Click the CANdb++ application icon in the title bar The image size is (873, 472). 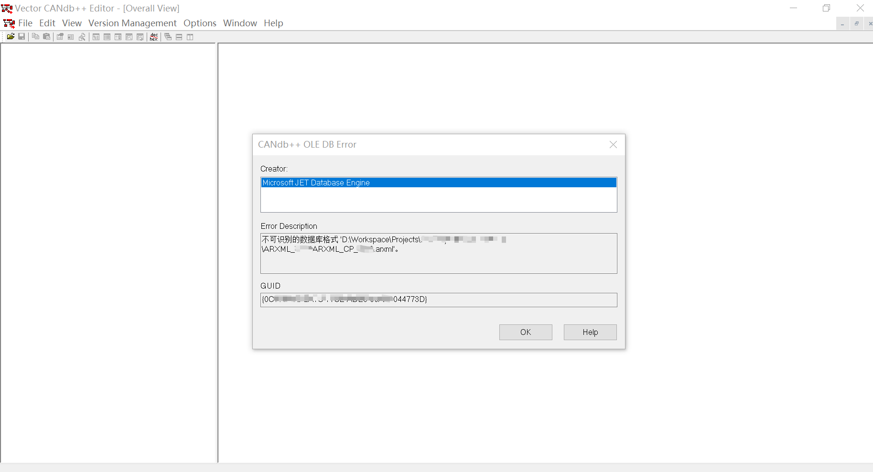click(7, 9)
